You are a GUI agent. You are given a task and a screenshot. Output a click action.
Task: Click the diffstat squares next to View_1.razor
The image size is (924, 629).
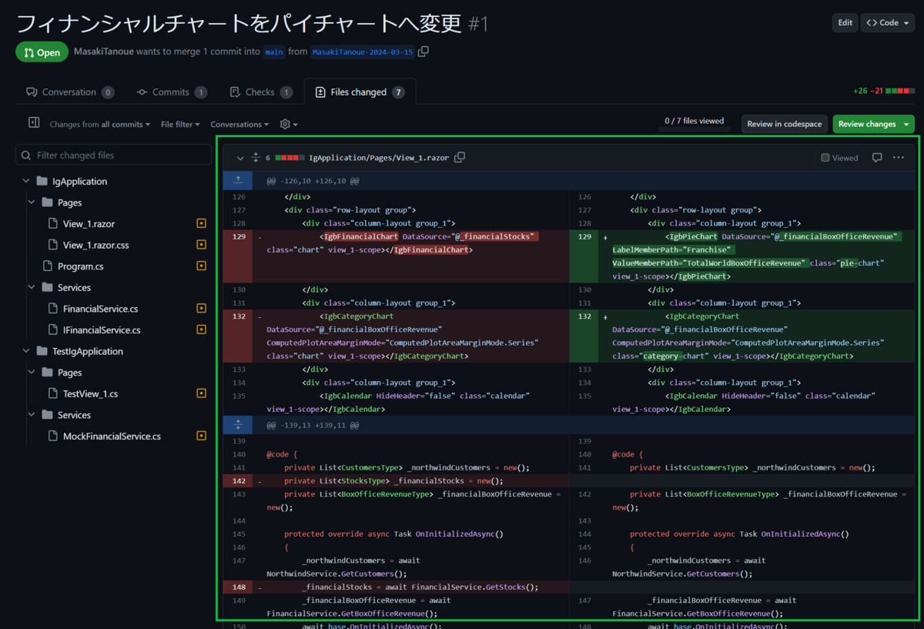(x=290, y=158)
